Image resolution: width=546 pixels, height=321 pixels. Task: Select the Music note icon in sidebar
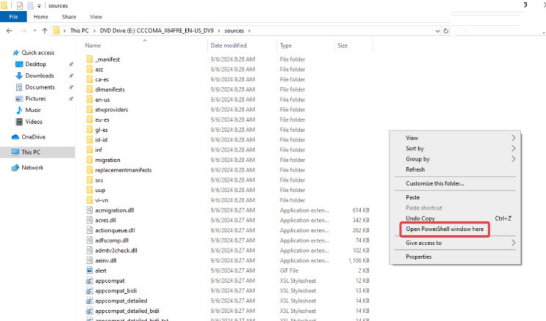19,110
